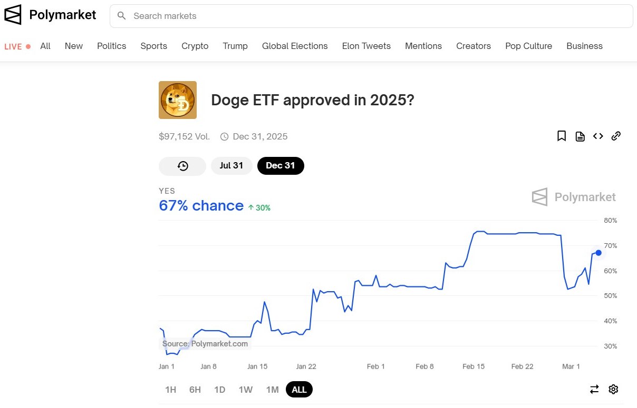The image size is (637, 408).
Task: Choose the ALL time range
Action: (299, 390)
